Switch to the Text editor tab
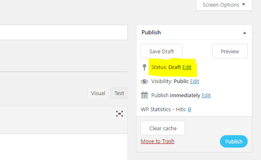Screen dimensions: 261x160 click(x=119, y=93)
